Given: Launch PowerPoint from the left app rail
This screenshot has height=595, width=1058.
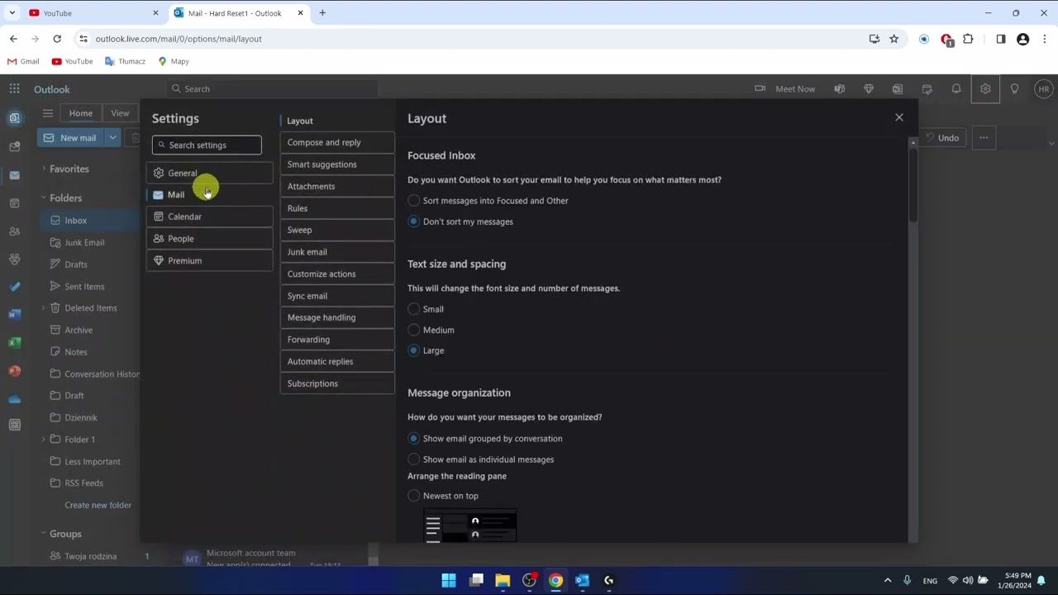Looking at the screenshot, I should click(14, 371).
